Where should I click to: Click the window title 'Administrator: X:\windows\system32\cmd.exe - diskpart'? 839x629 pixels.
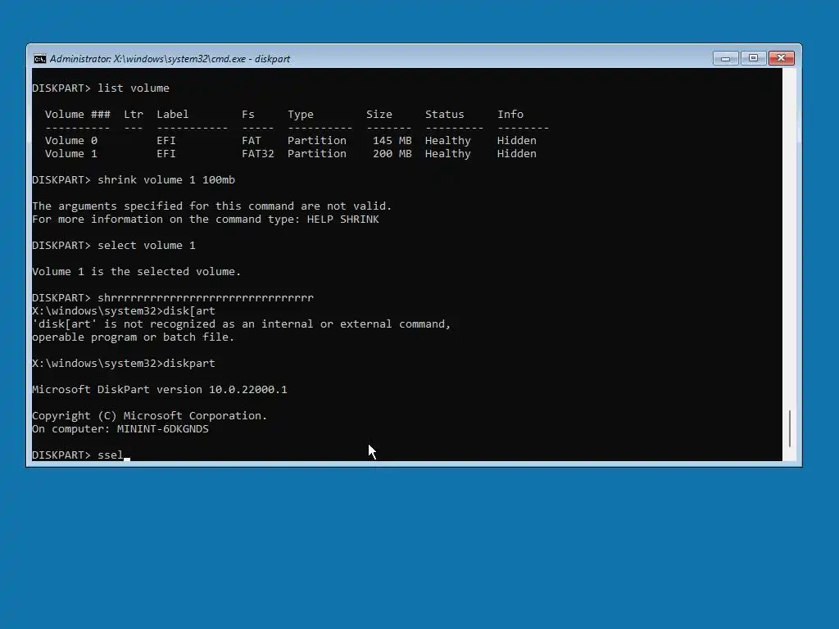(x=170, y=59)
